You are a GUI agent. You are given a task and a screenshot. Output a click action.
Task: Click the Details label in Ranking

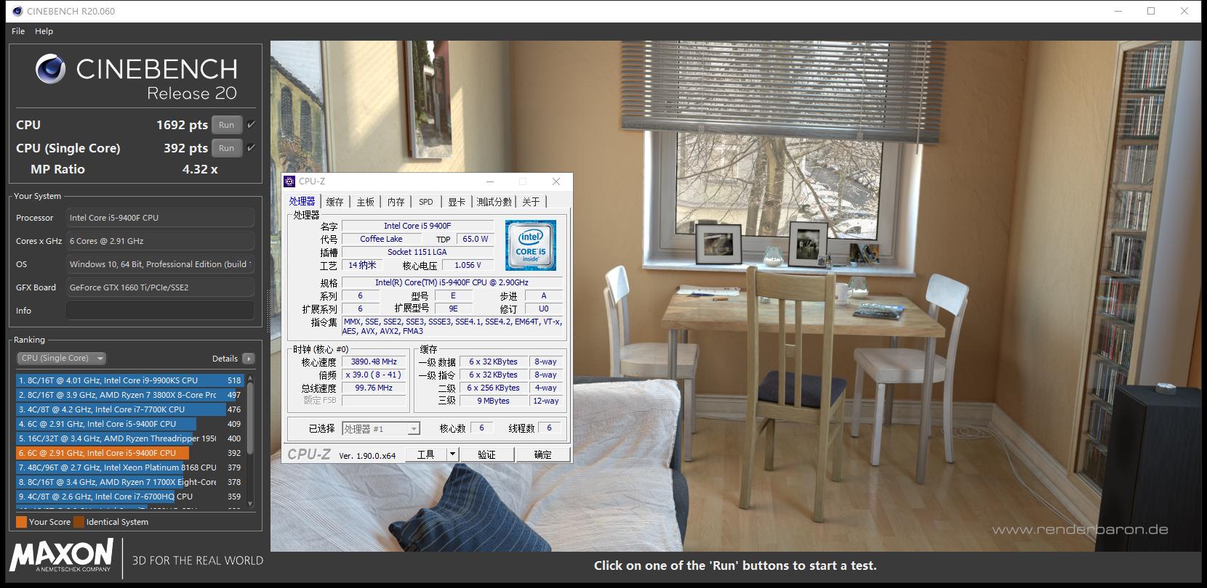point(225,359)
